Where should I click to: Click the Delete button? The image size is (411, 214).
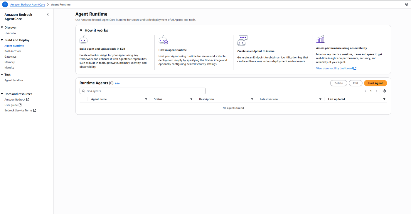pyautogui.click(x=338, y=83)
